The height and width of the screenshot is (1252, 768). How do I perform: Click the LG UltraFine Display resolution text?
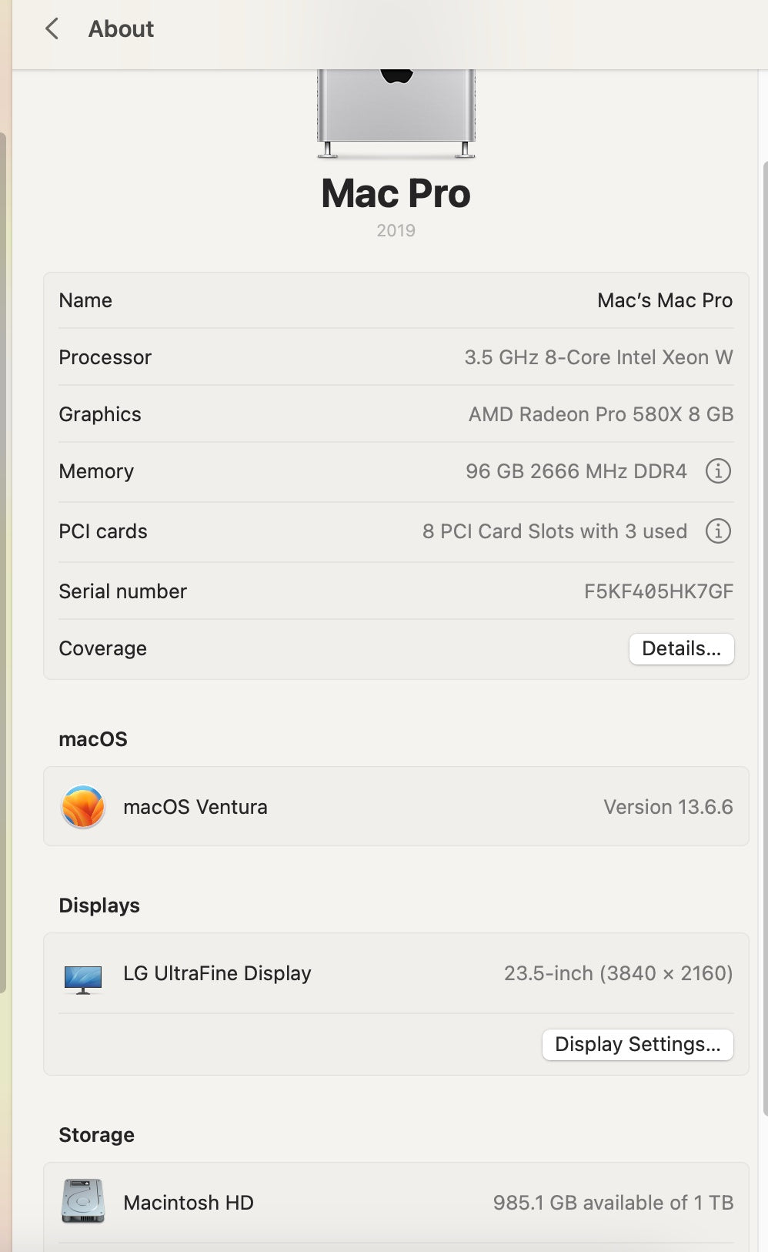tap(617, 973)
